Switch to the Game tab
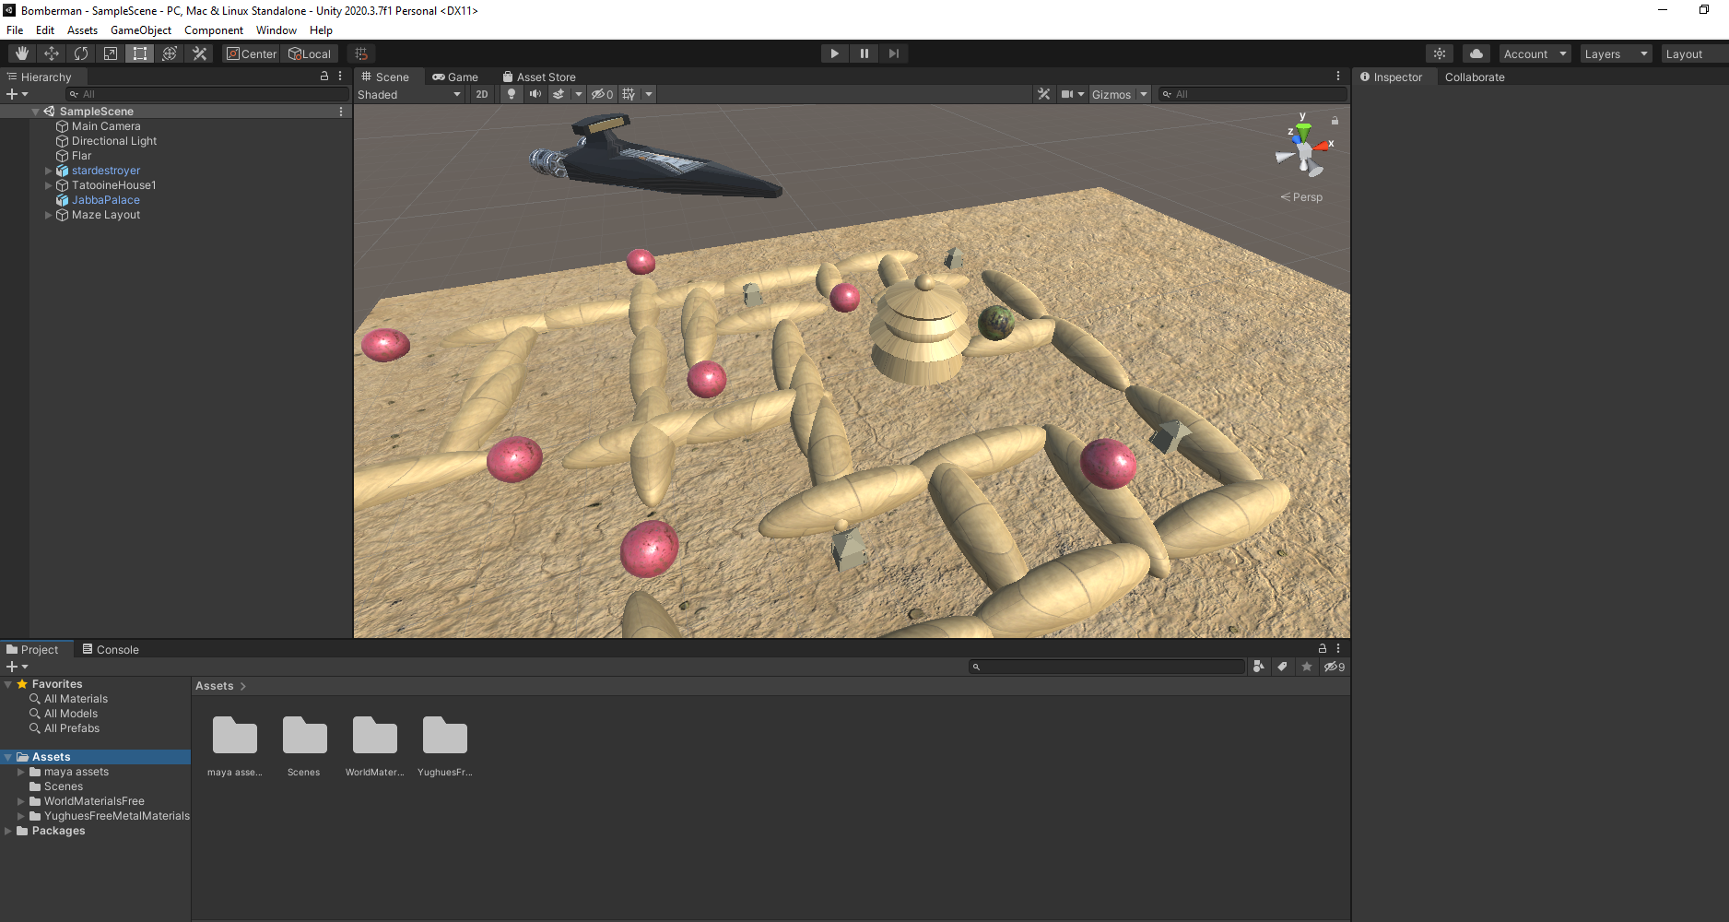This screenshot has height=922, width=1729. (455, 77)
